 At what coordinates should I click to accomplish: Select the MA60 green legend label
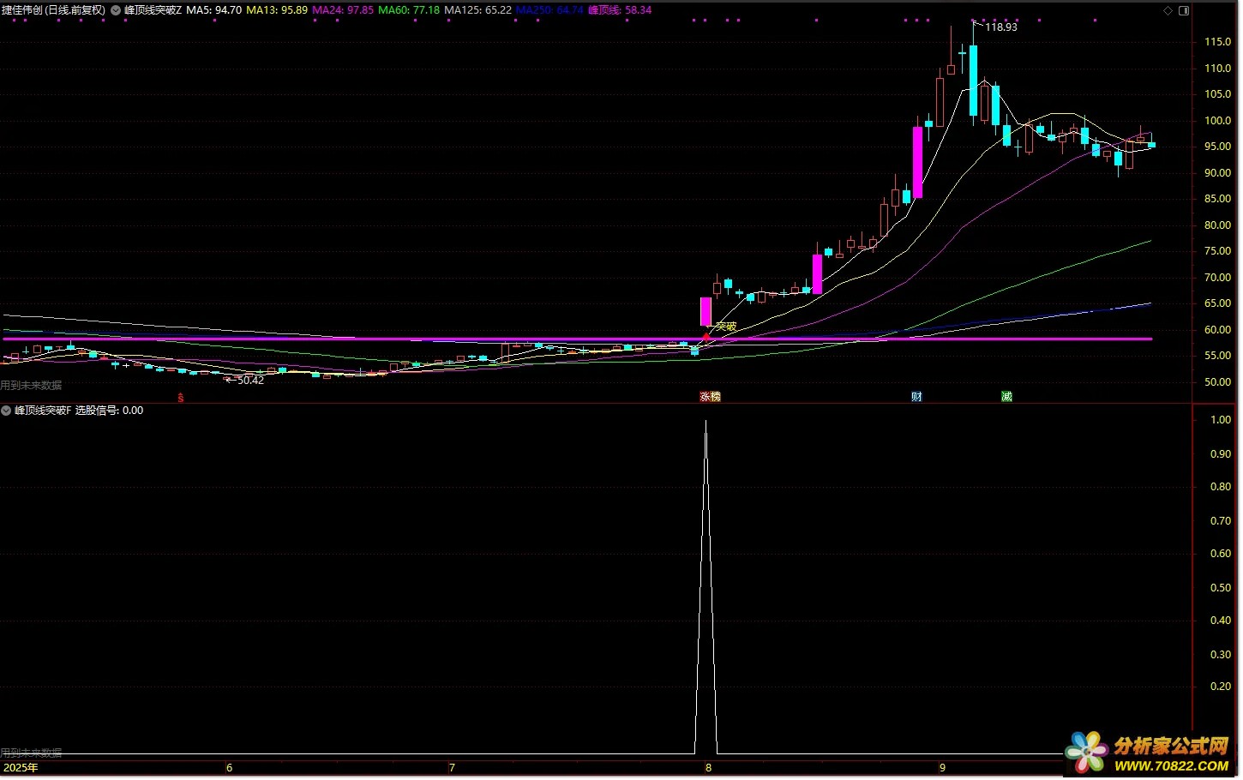pyautogui.click(x=409, y=10)
